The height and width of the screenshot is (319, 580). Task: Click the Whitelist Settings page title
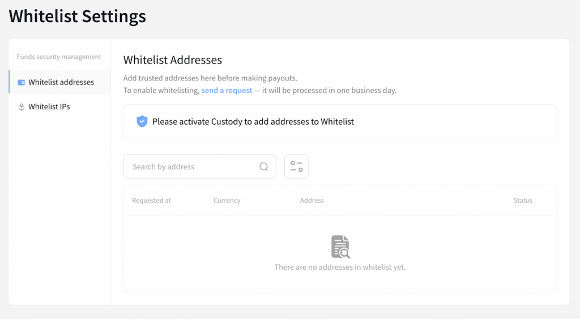click(x=78, y=16)
